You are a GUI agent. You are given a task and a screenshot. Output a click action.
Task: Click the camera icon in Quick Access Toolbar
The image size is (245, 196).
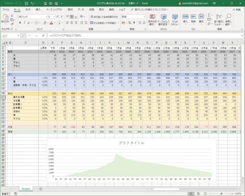pos(51,3)
